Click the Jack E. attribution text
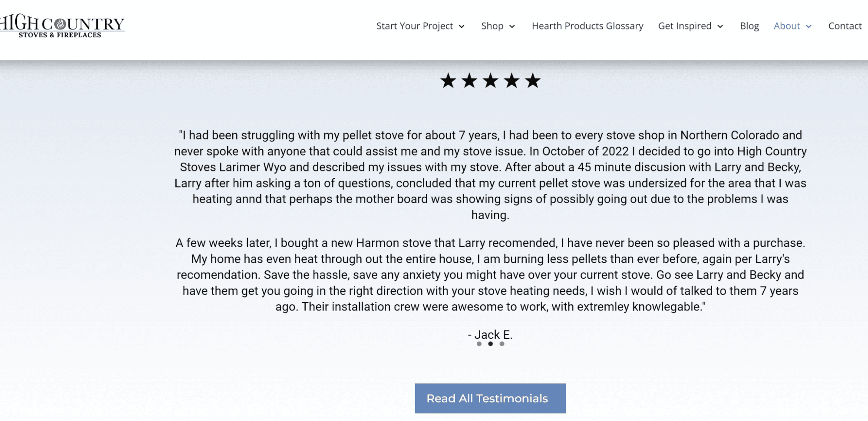 click(490, 335)
